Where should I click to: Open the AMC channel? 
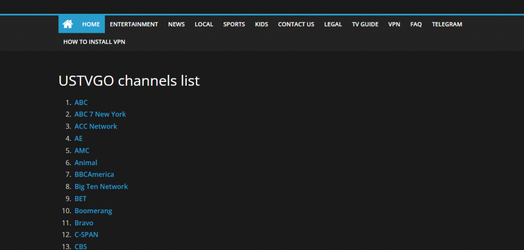click(x=82, y=151)
